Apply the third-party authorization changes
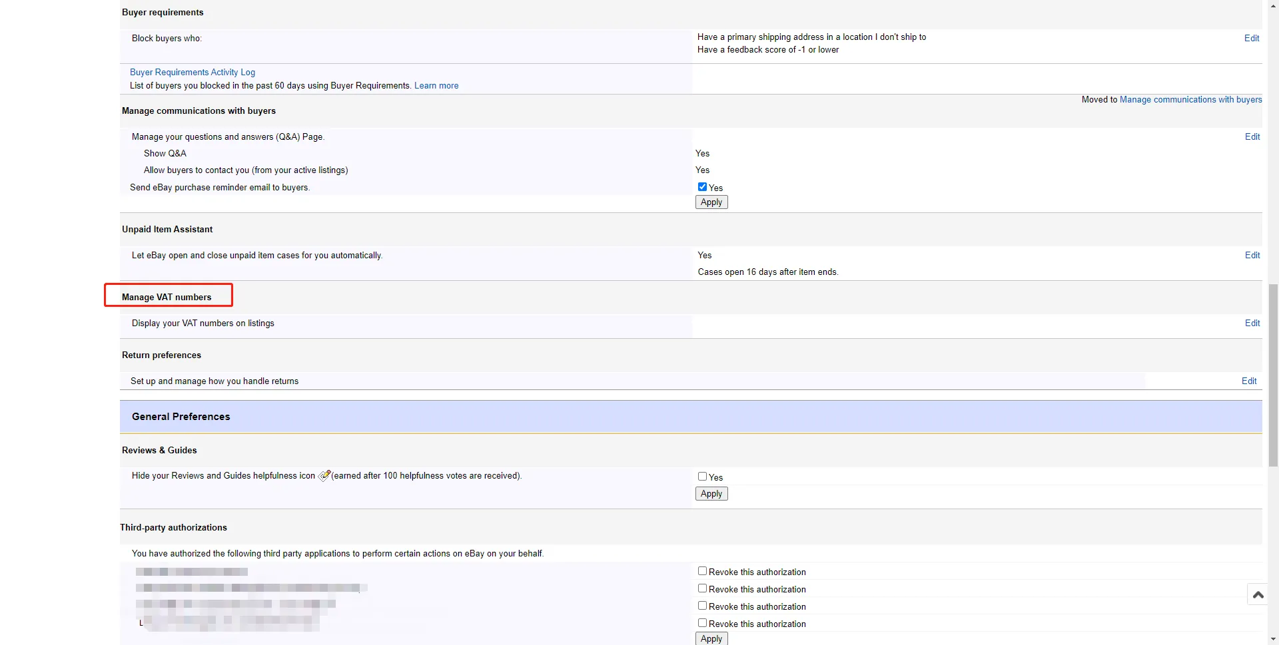The image size is (1279, 645). (711, 638)
